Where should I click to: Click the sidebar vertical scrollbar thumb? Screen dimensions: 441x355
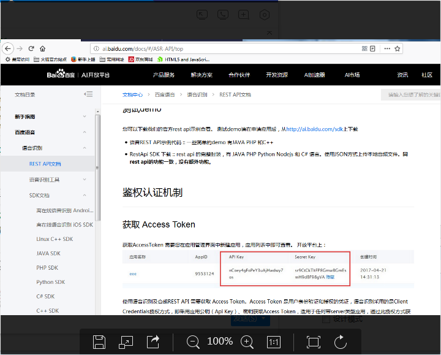(97, 167)
